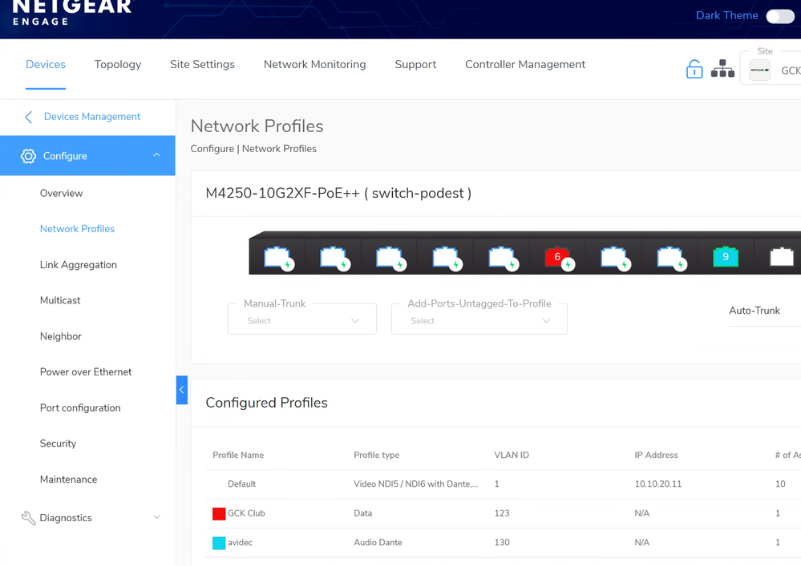The height and width of the screenshot is (566, 801).
Task: Click VLAN ID 123 cell
Action: point(502,513)
